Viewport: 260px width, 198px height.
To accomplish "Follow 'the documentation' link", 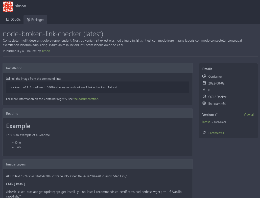I will [x=86, y=99].
